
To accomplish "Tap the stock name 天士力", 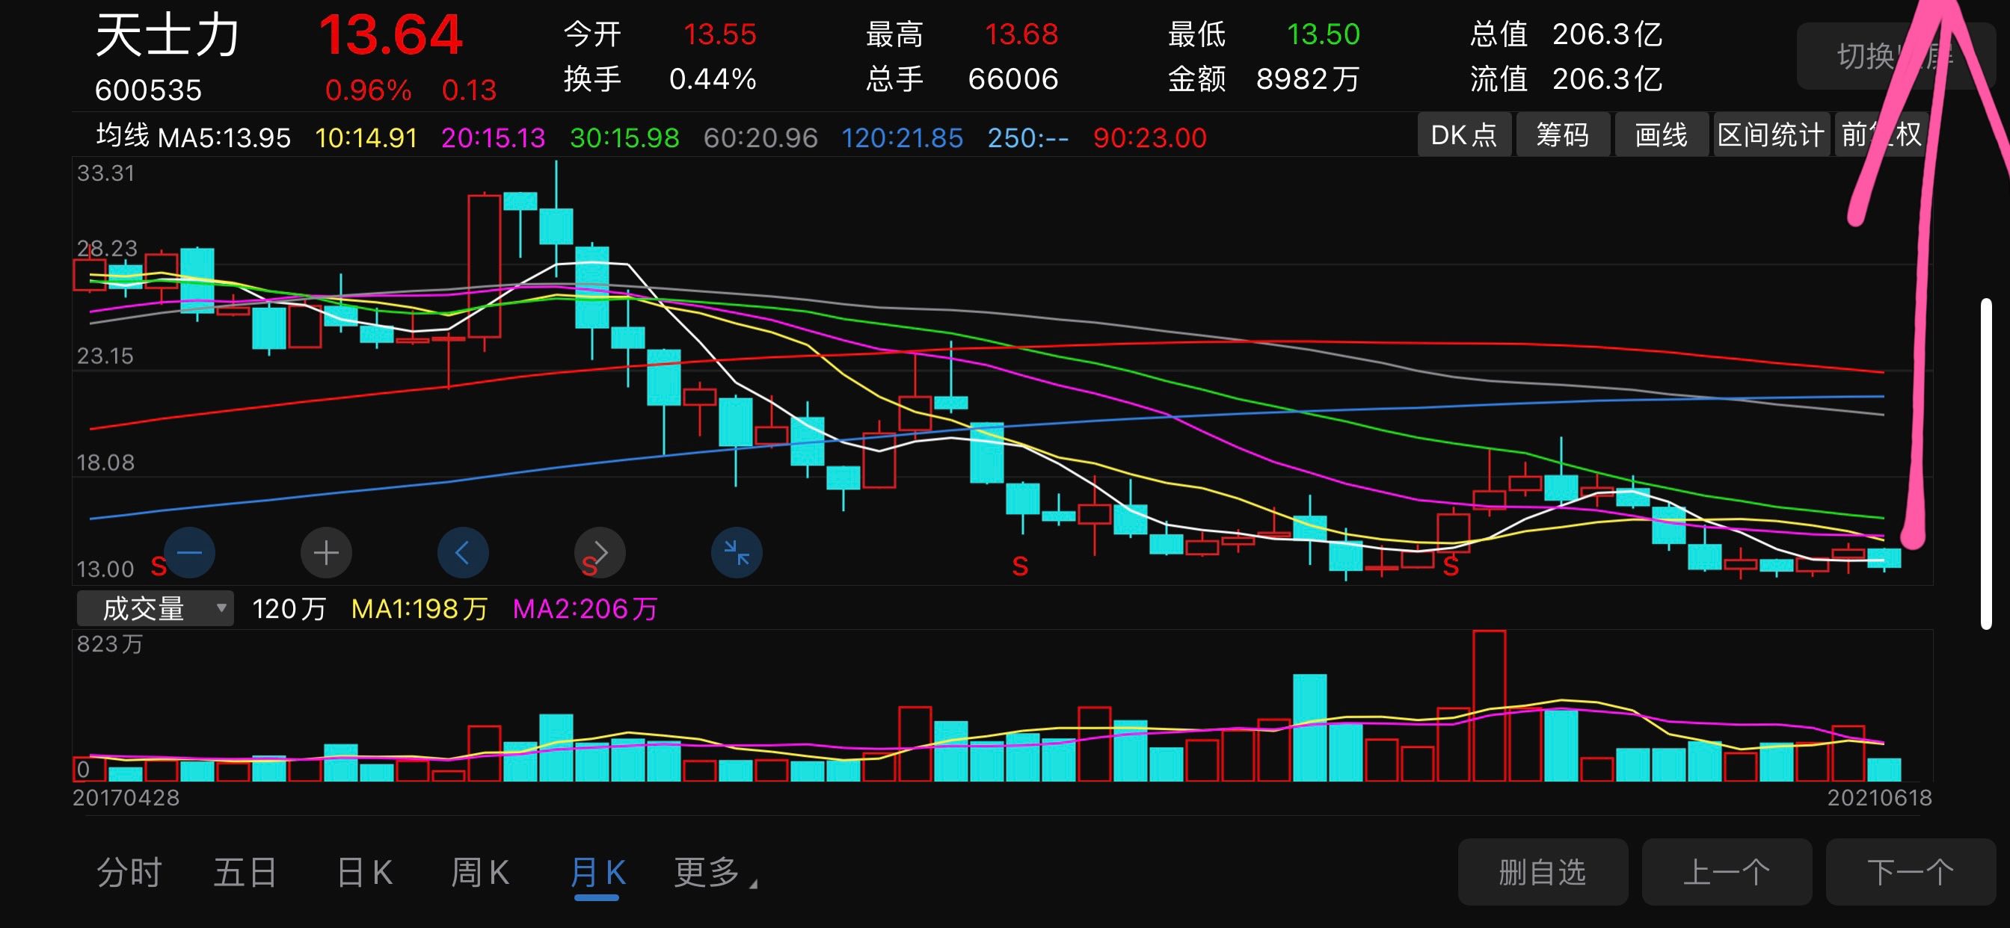I will click(x=167, y=35).
